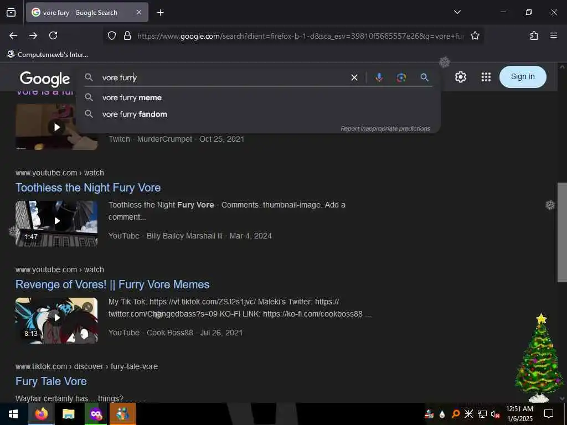Start voice search with microphone icon
Screen dimensions: 567x425
tap(379, 77)
